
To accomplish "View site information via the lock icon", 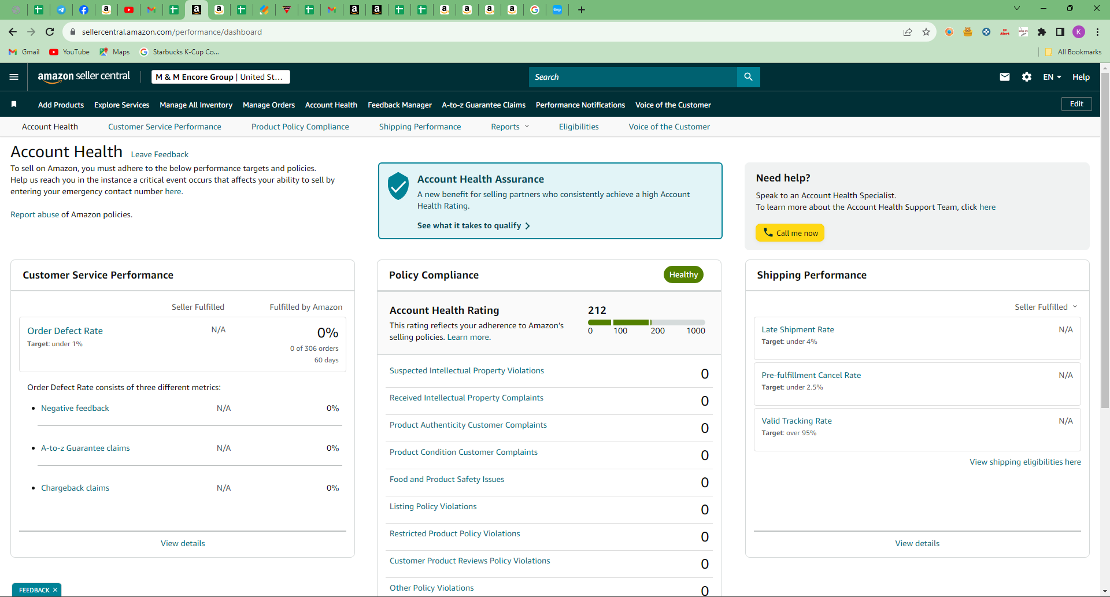I will (73, 32).
